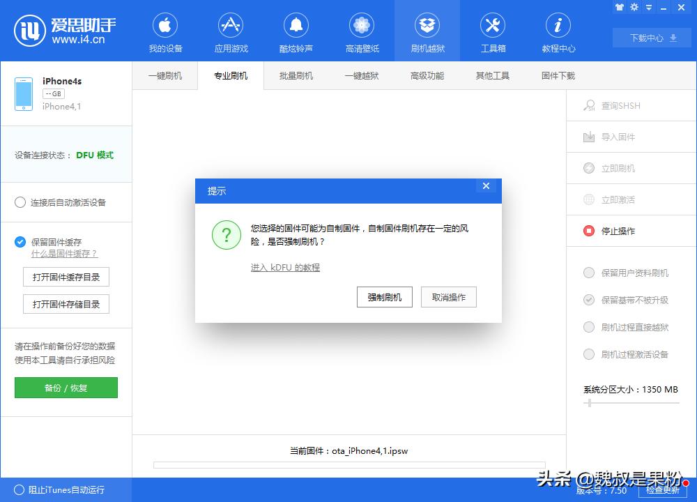Image resolution: width=697 pixels, height=502 pixels.
Task: Open the 下载中心 download center
Action: tap(651, 38)
